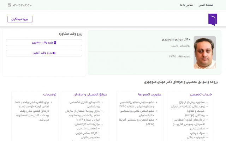226x141 pixels.
Task: Open the صفحه اصلی menu item
Action: coord(206,5)
